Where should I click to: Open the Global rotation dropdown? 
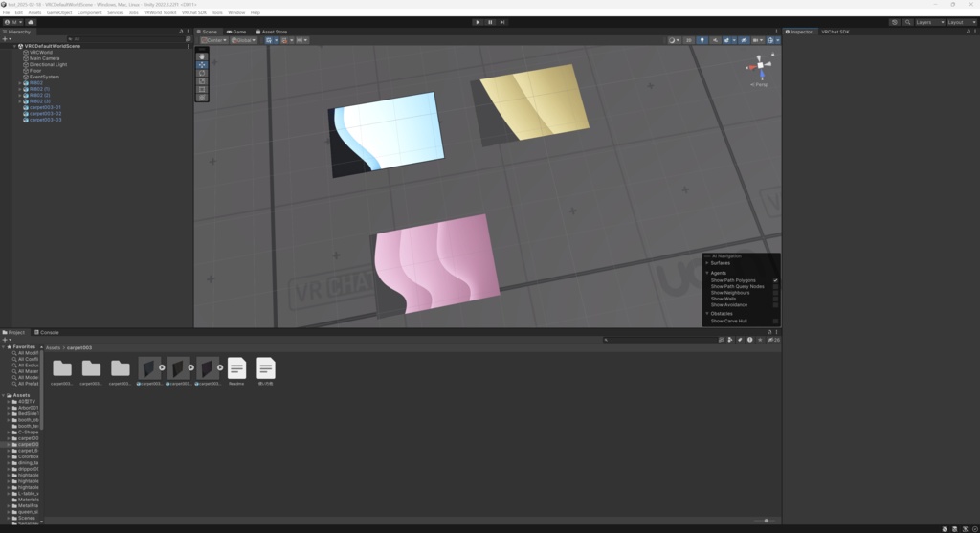(x=244, y=40)
